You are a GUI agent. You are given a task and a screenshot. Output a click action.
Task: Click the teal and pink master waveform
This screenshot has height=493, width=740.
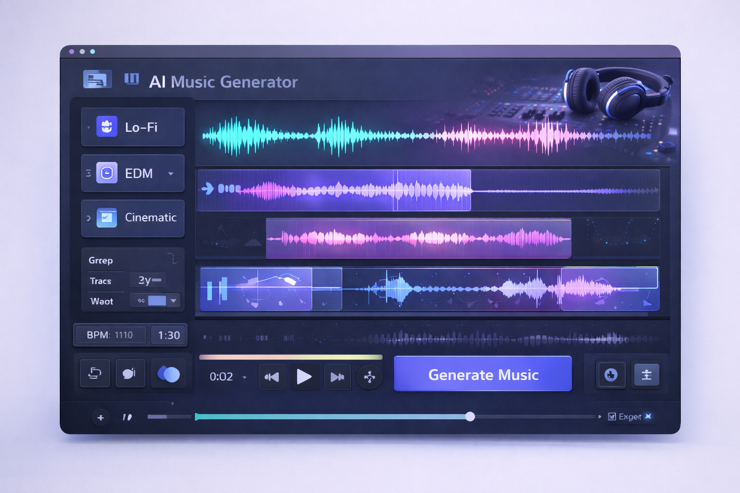click(x=426, y=136)
